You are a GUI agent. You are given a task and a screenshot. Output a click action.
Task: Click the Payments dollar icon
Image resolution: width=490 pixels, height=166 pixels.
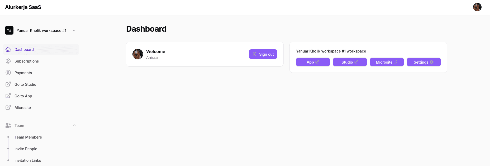pos(8,73)
